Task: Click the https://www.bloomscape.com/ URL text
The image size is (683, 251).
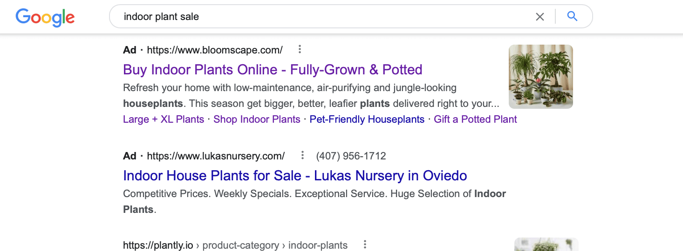Action: (x=215, y=50)
